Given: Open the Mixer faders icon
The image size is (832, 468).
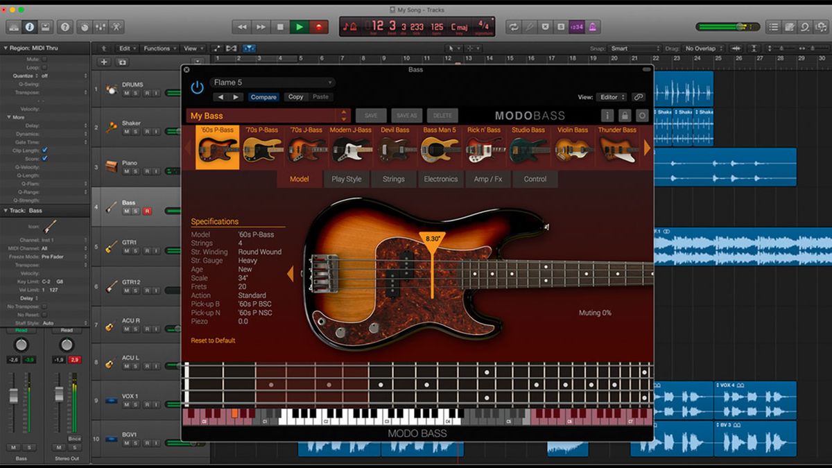Looking at the screenshot, I should click(101, 27).
